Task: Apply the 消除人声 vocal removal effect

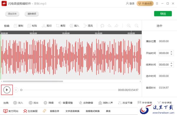Action: [106, 103]
